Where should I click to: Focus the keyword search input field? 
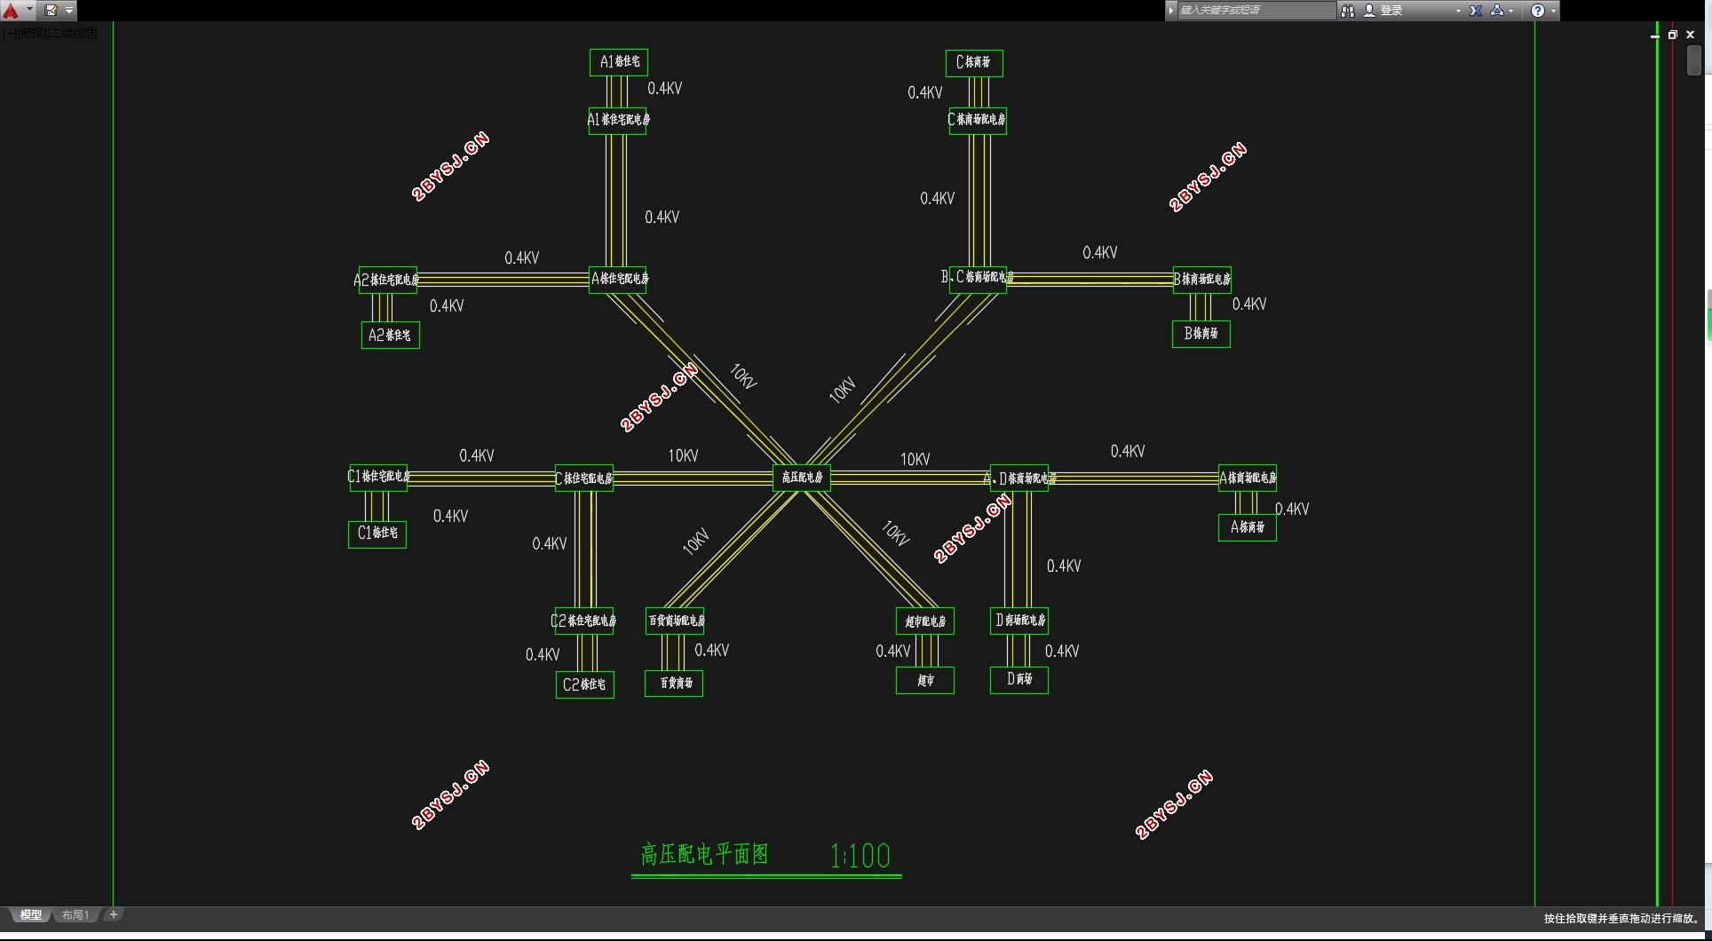click(x=1256, y=10)
